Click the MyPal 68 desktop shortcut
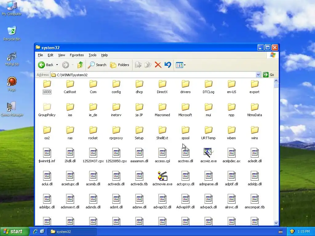Image resolution: width=315 pixels, height=236 pixels. point(12,59)
